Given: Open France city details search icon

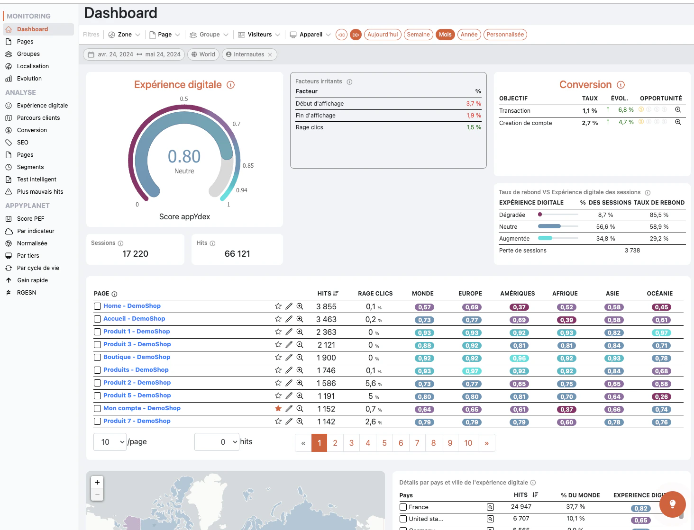Looking at the screenshot, I should click(490, 507).
